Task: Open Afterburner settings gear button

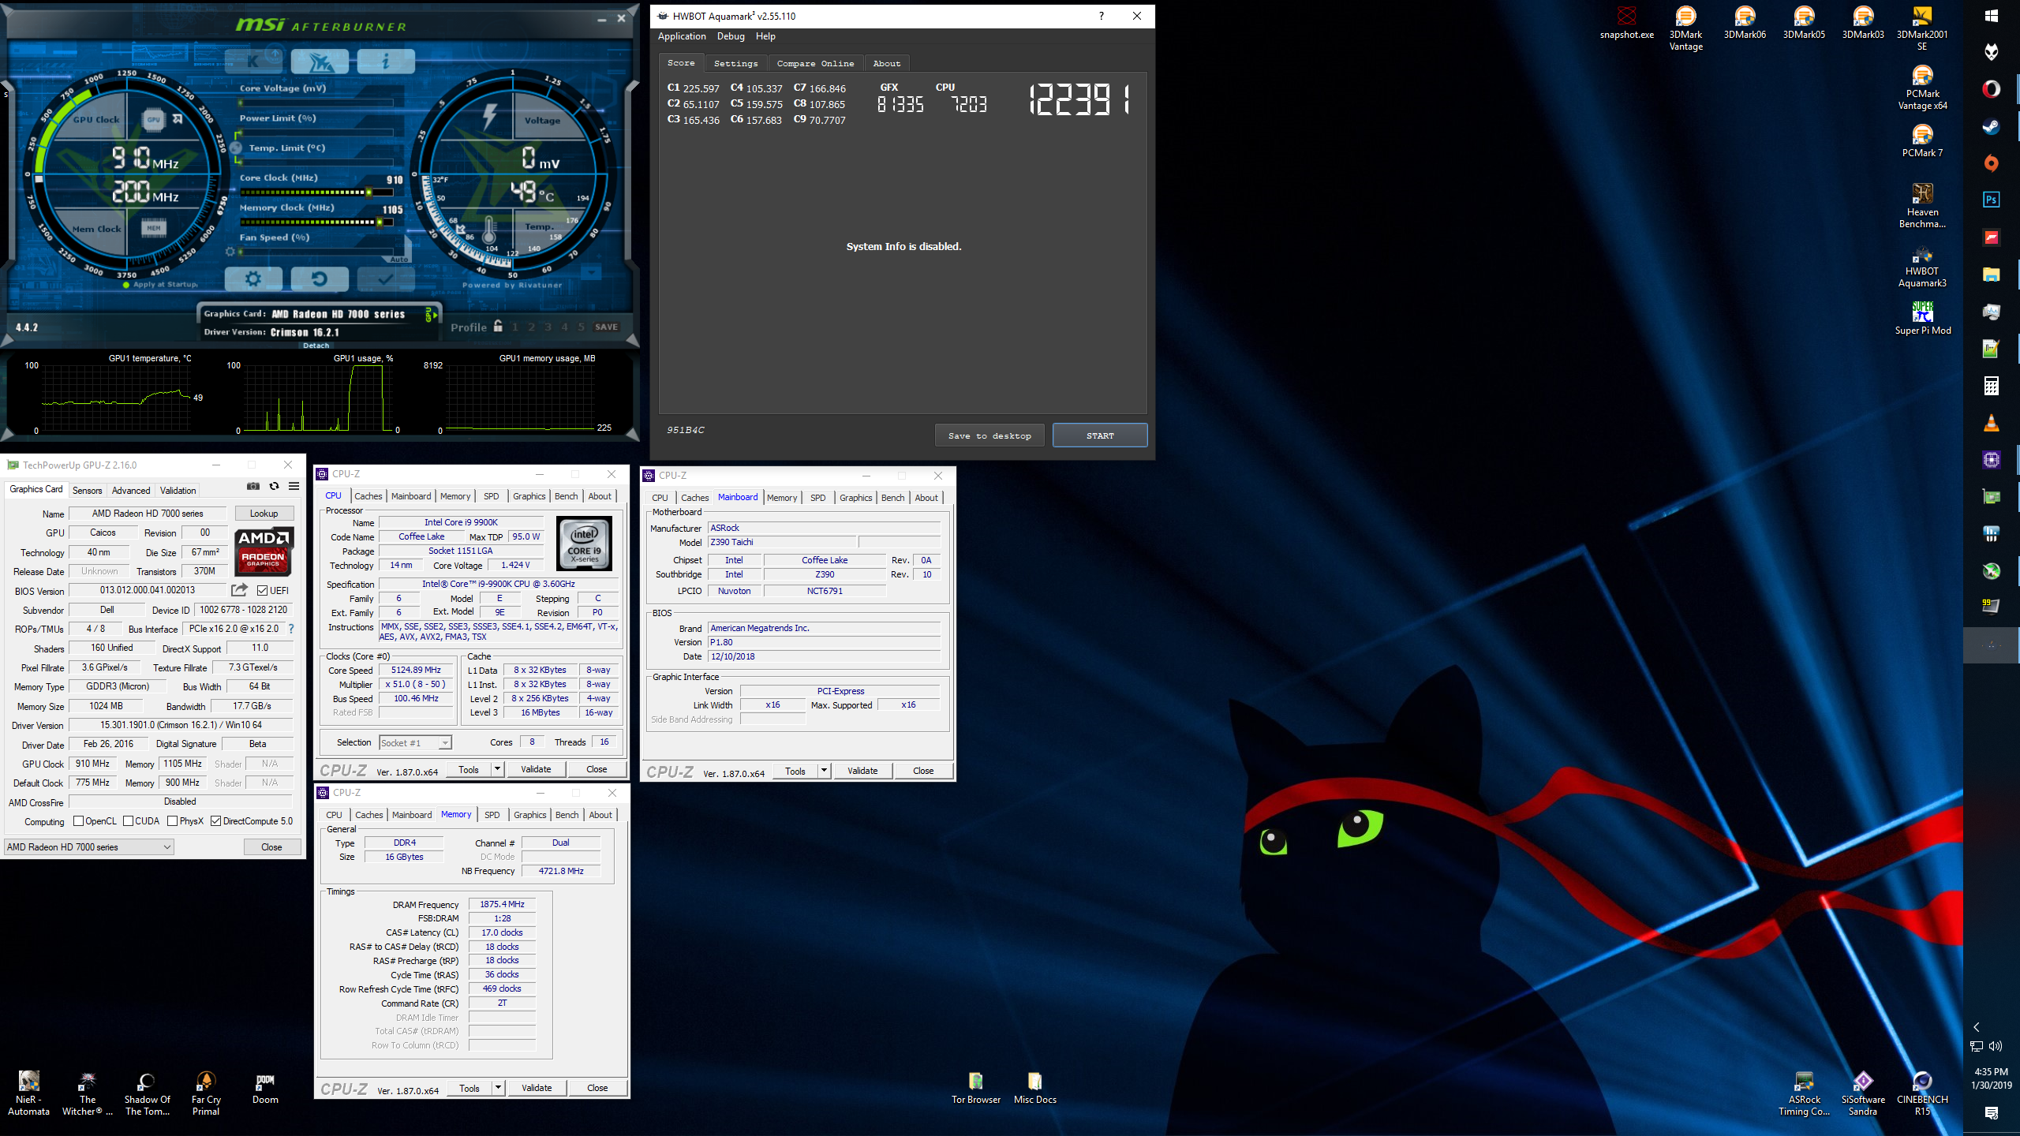Action: [253, 278]
